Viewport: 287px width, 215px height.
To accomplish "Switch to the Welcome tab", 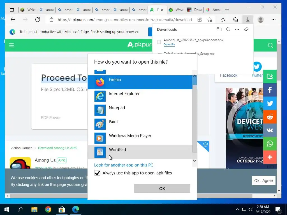I will (28, 10).
